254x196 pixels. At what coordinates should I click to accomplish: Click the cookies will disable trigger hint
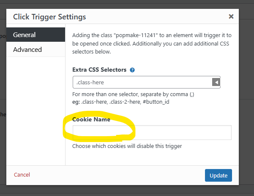(127, 146)
